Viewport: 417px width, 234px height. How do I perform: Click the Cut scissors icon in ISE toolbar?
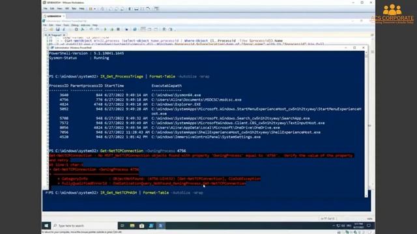click(64, 29)
